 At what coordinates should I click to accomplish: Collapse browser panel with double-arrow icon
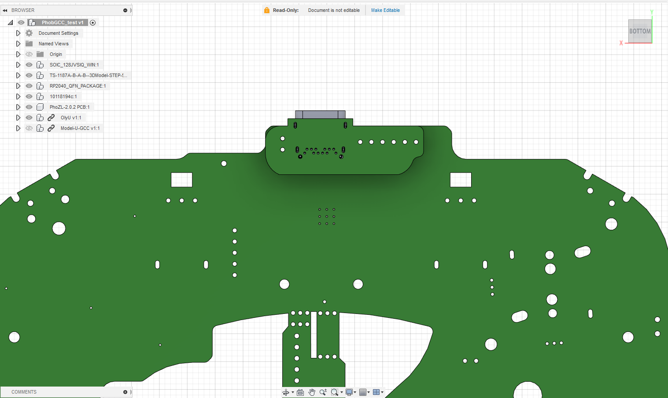click(x=5, y=10)
